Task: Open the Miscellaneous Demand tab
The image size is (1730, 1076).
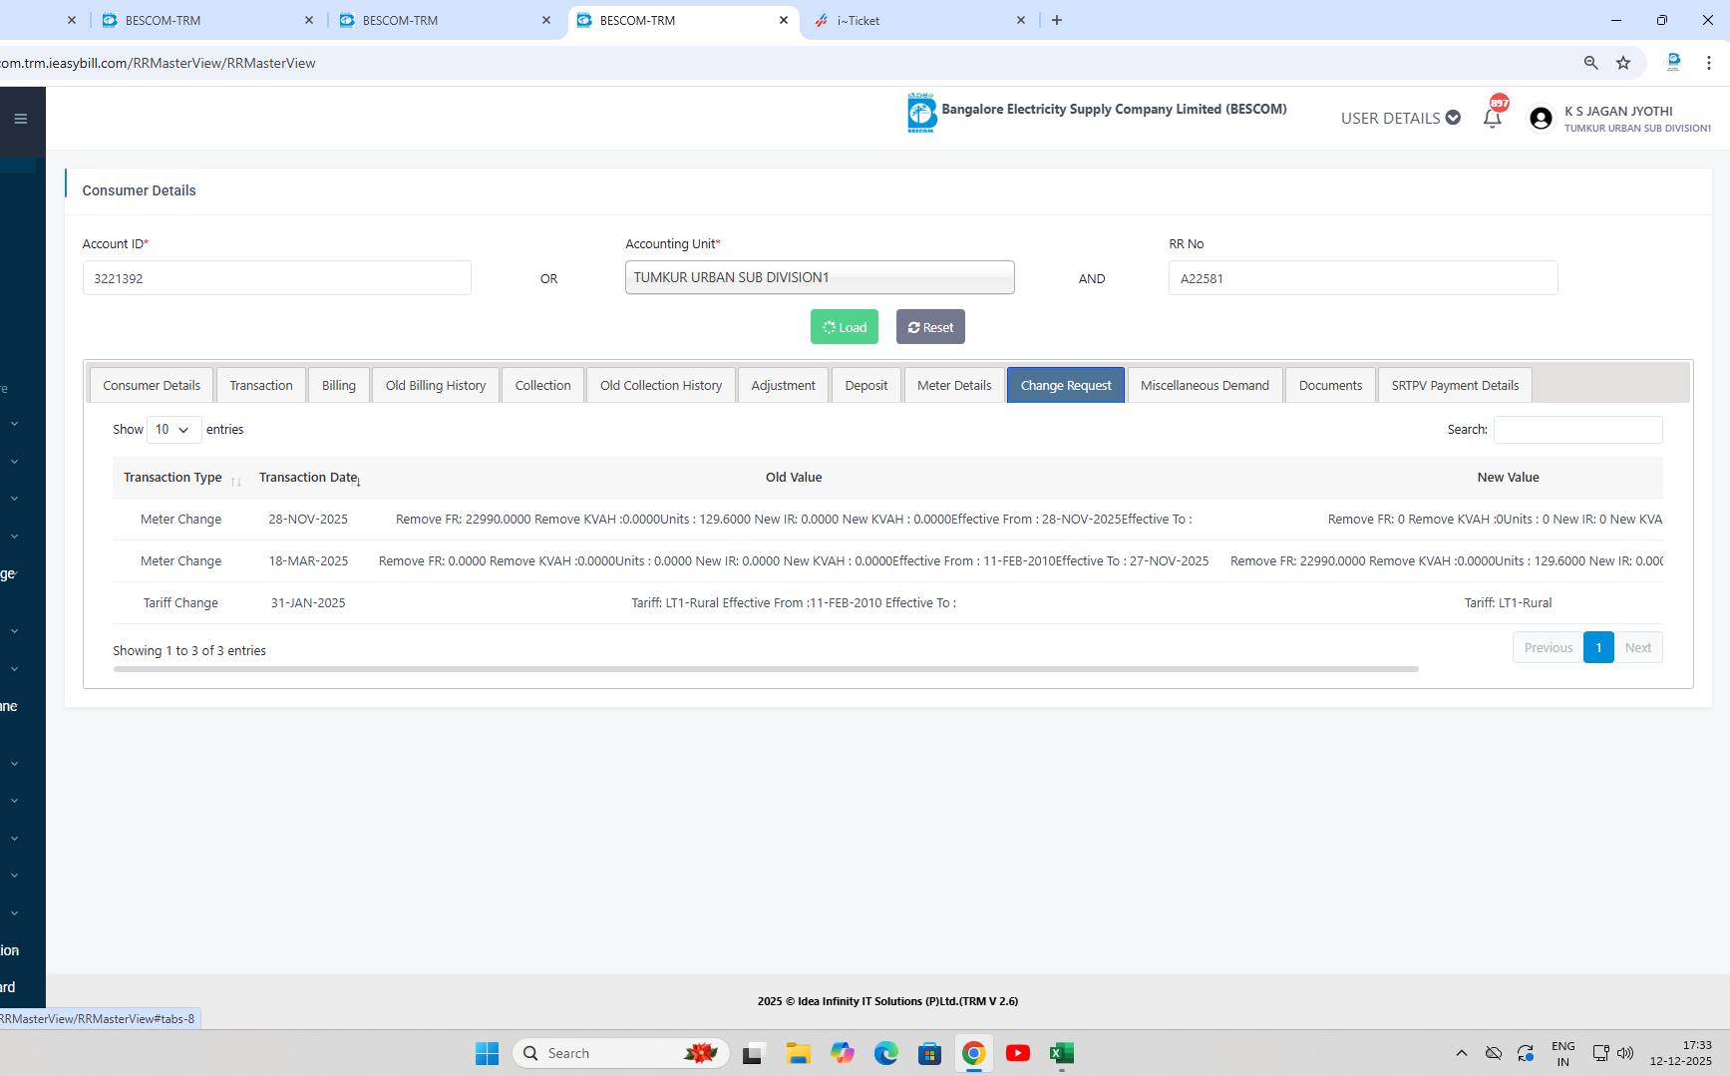Action: tap(1206, 386)
